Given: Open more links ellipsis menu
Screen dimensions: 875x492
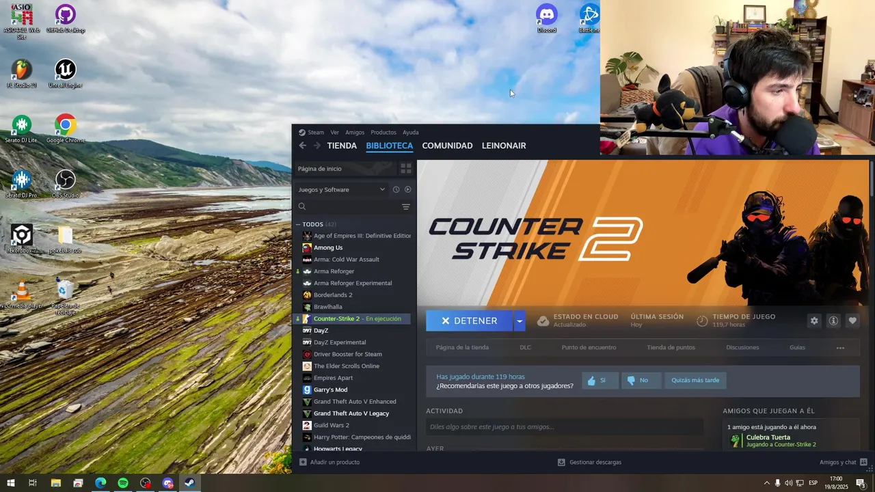Looking at the screenshot, I should click(840, 348).
